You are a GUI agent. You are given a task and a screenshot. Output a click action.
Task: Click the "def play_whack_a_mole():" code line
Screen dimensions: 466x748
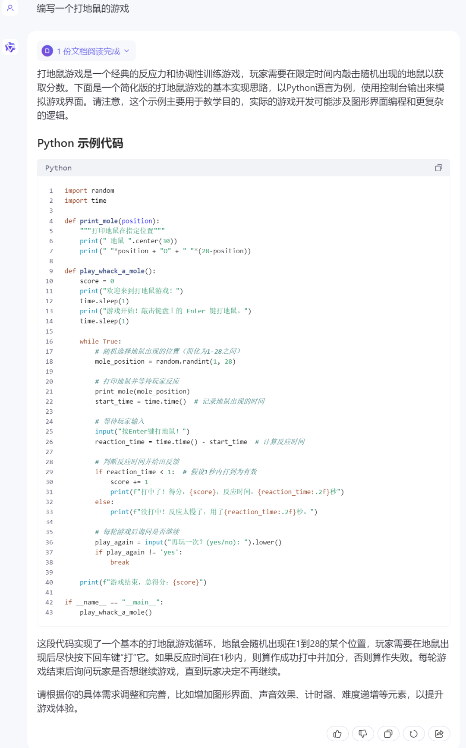[110, 271]
